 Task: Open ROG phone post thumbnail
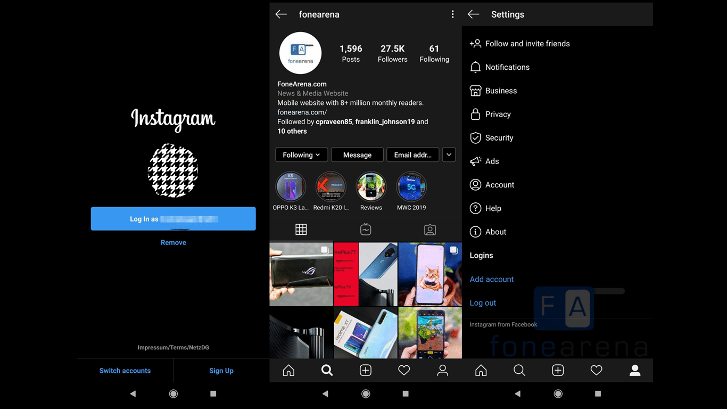301,274
